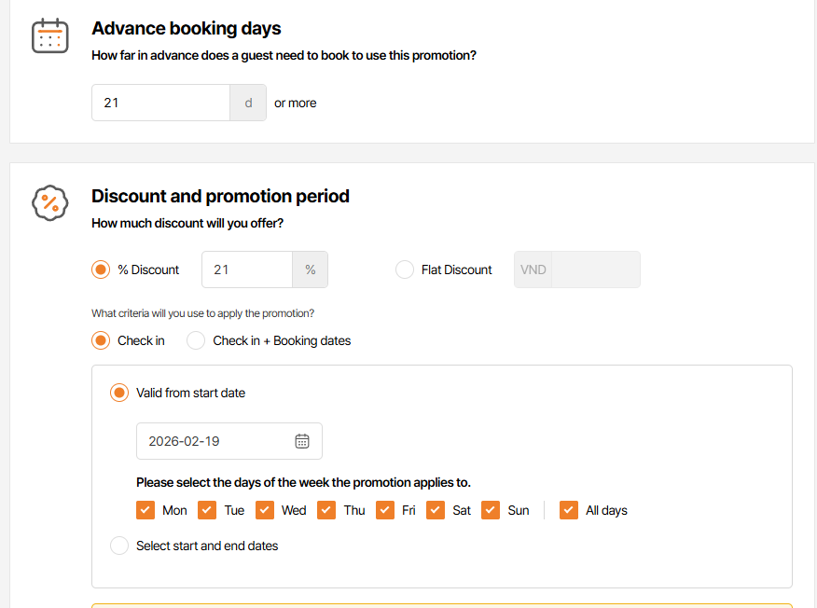Disable the Fri checkbox
The width and height of the screenshot is (817, 608).
click(x=385, y=510)
